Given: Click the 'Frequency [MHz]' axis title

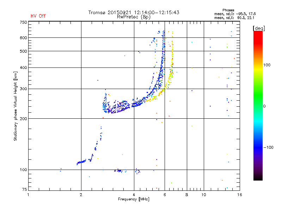Looking at the screenshot, I should (x=134, y=199).
